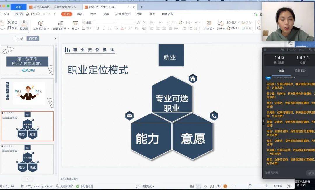
Task: Click the Underline icon
Action: (110, 28)
